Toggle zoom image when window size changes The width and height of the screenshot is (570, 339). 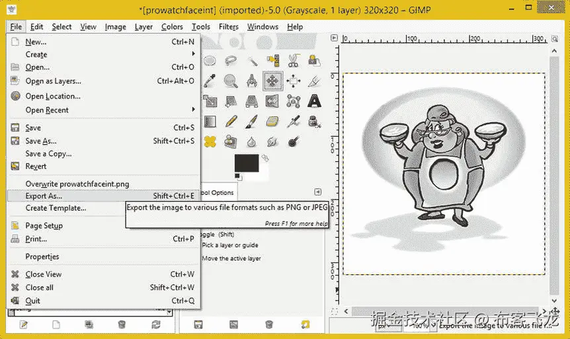click(554, 38)
